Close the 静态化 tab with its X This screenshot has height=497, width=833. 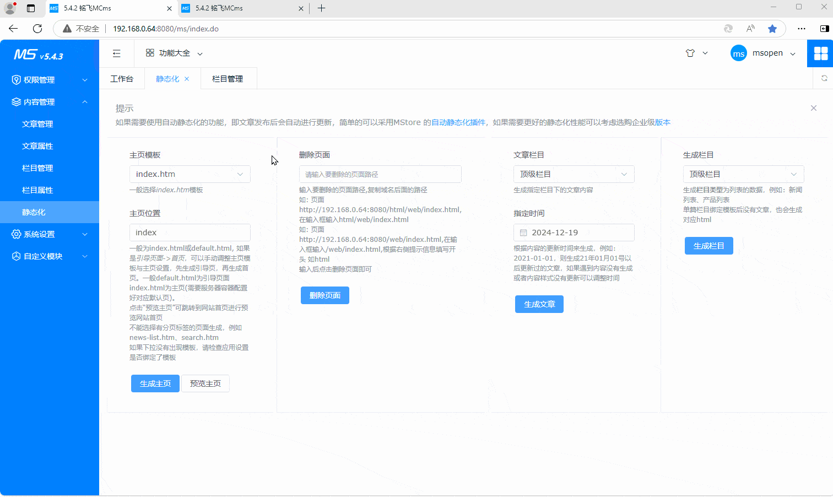(x=187, y=79)
